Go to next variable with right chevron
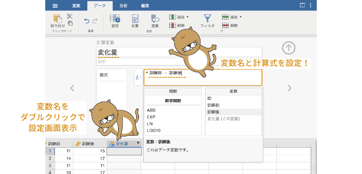This screenshot has width=362, height=174. click(289, 88)
